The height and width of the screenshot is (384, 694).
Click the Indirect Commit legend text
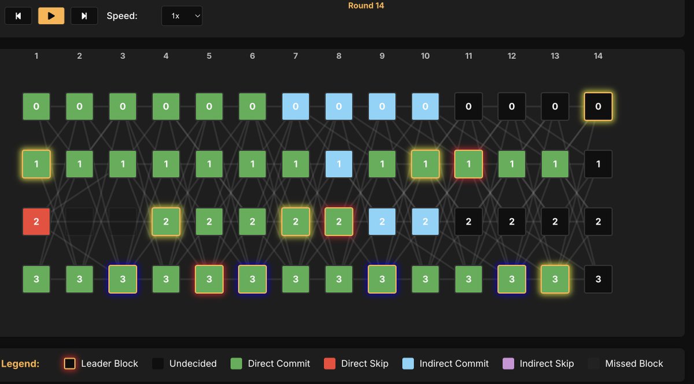454,364
